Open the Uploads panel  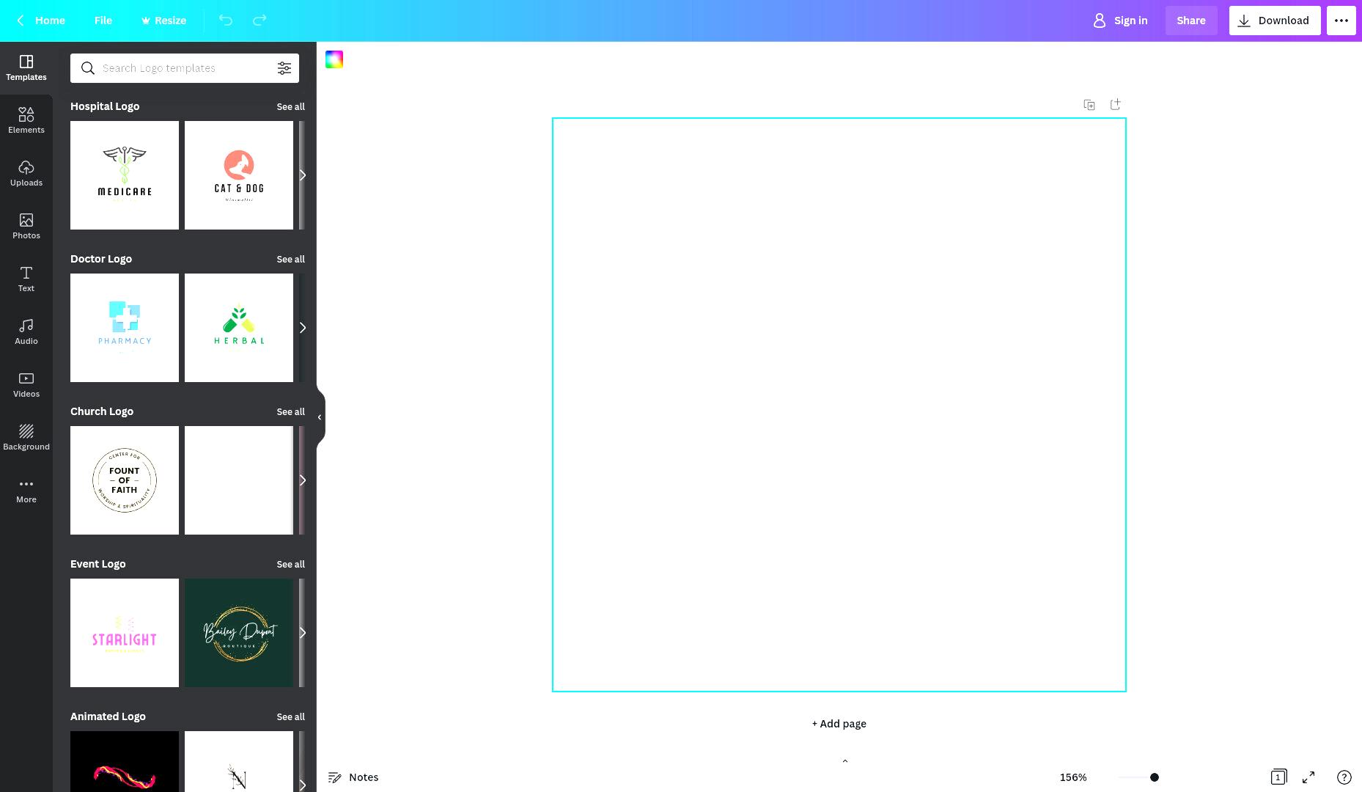pyautogui.click(x=26, y=173)
